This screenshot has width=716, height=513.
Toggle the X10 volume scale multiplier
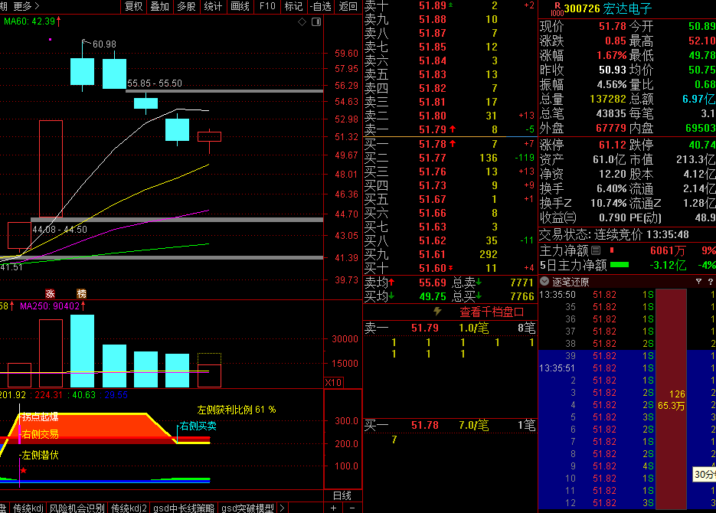(333, 382)
